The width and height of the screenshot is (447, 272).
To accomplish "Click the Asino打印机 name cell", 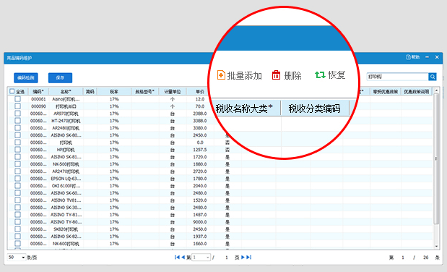I will (x=66, y=99).
